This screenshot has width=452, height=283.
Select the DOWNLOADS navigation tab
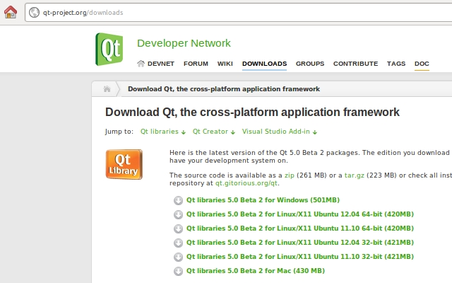pos(264,64)
